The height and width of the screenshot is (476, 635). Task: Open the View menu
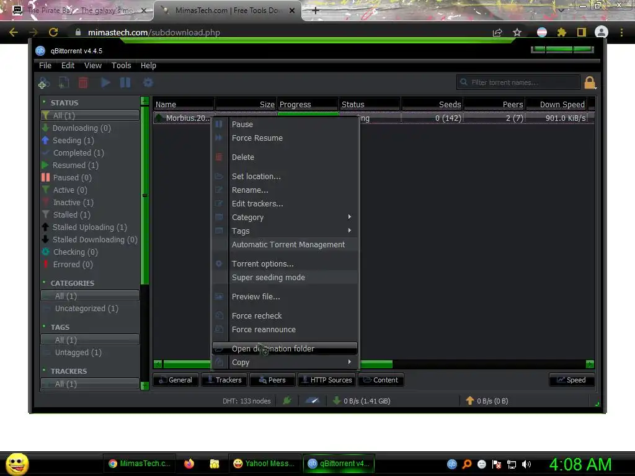[93, 66]
